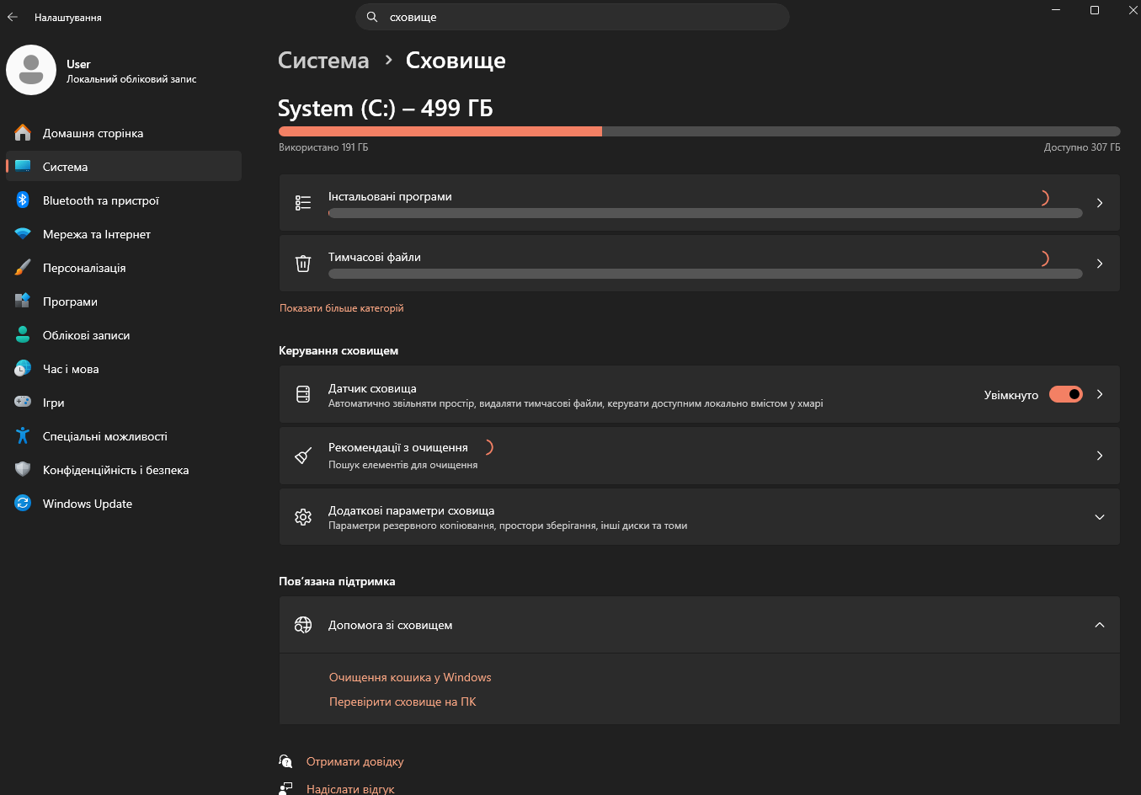The image size is (1141, 795).
Task: Click the Програми apps icon
Action: pos(23,301)
